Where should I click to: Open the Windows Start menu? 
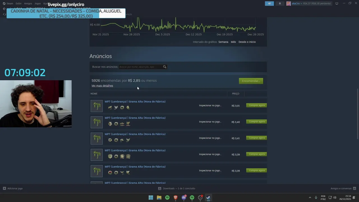[151, 198]
